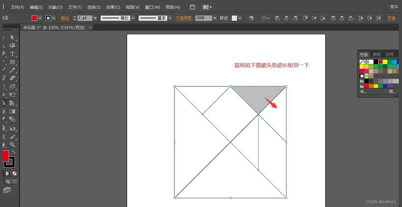Screen dimensions: 402x207
Task: Activate the Gradient tool
Action: tap(12, 112)
